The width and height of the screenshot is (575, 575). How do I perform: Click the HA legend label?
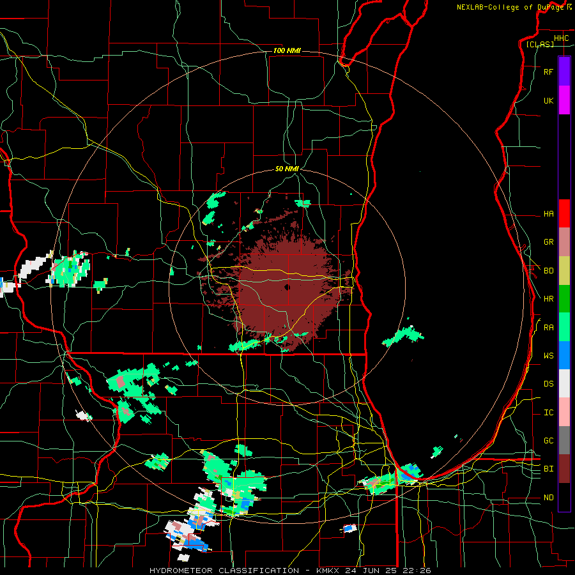tap(548, 214)
